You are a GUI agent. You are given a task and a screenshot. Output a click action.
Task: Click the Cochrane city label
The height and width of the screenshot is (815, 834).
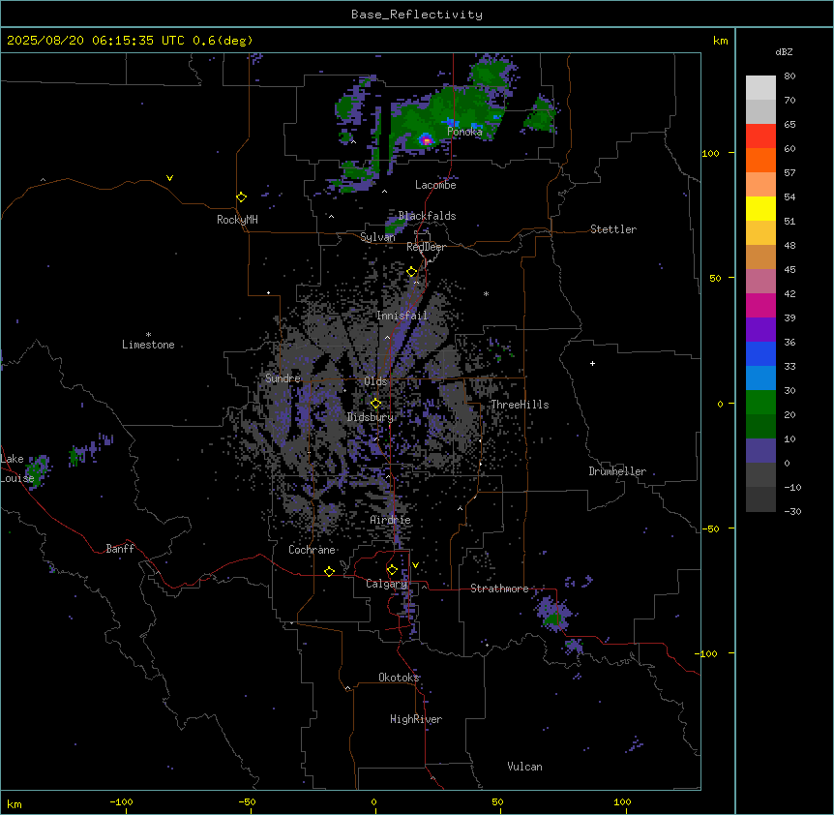click(312, 550)
